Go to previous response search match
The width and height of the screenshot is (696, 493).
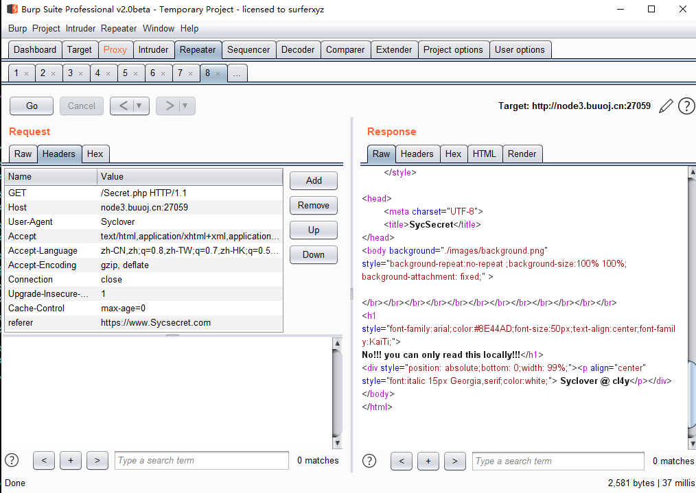(x=402, y=461)
